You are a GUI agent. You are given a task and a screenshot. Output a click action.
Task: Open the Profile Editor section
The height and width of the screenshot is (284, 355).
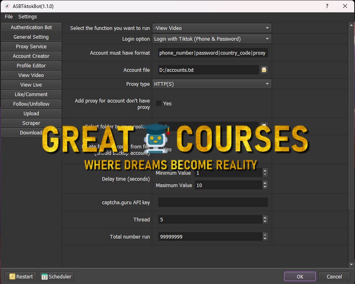pyautogui.click(x=31, y=65)
